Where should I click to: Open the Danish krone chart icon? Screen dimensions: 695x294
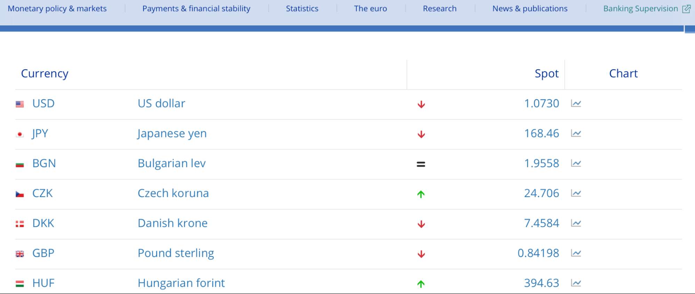[576, 223]
